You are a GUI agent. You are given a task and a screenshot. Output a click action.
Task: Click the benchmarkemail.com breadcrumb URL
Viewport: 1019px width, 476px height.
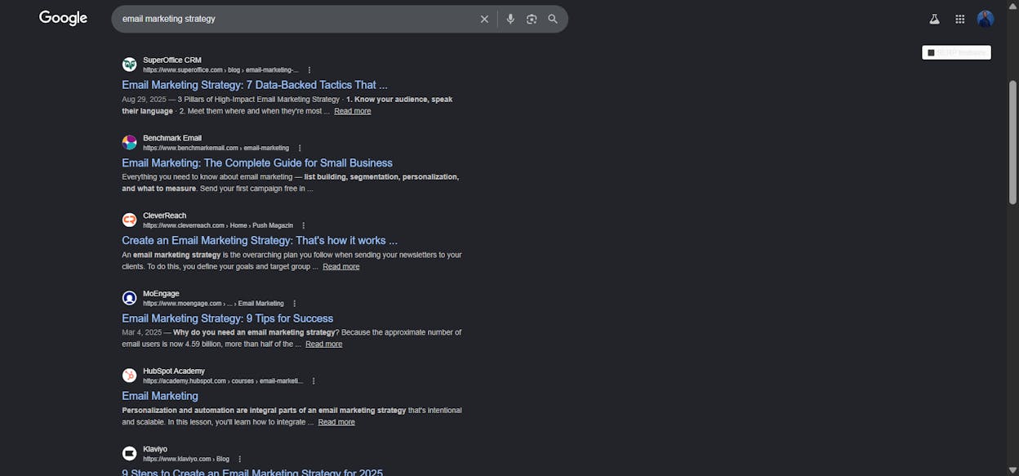tap(216, 149)
